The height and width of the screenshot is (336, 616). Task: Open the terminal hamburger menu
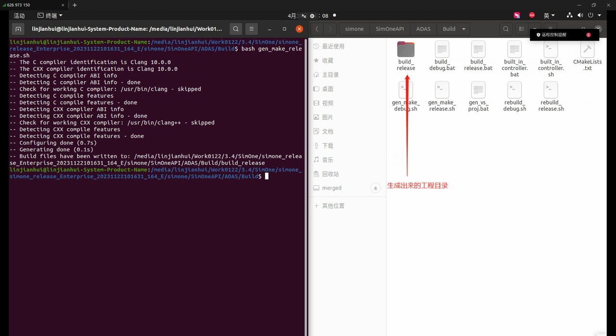[x=251, y=29]
